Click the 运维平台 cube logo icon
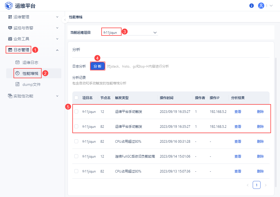Image resolution: width=280 pixels, height=197 pixels. click(8, 6)
